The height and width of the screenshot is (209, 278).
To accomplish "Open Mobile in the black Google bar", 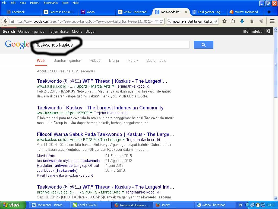I will pos(77,31).
